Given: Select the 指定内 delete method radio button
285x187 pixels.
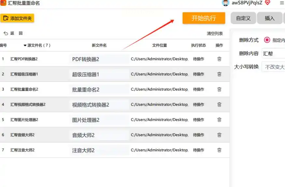Looking at the screenshot, I should [x=267, y=40].
